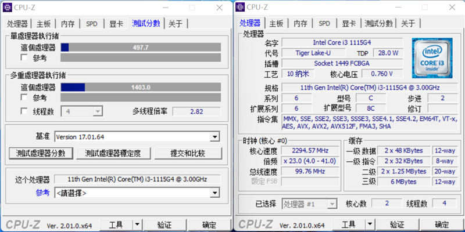Switch to 显卡 tab in right window

[x=348, y=23]
